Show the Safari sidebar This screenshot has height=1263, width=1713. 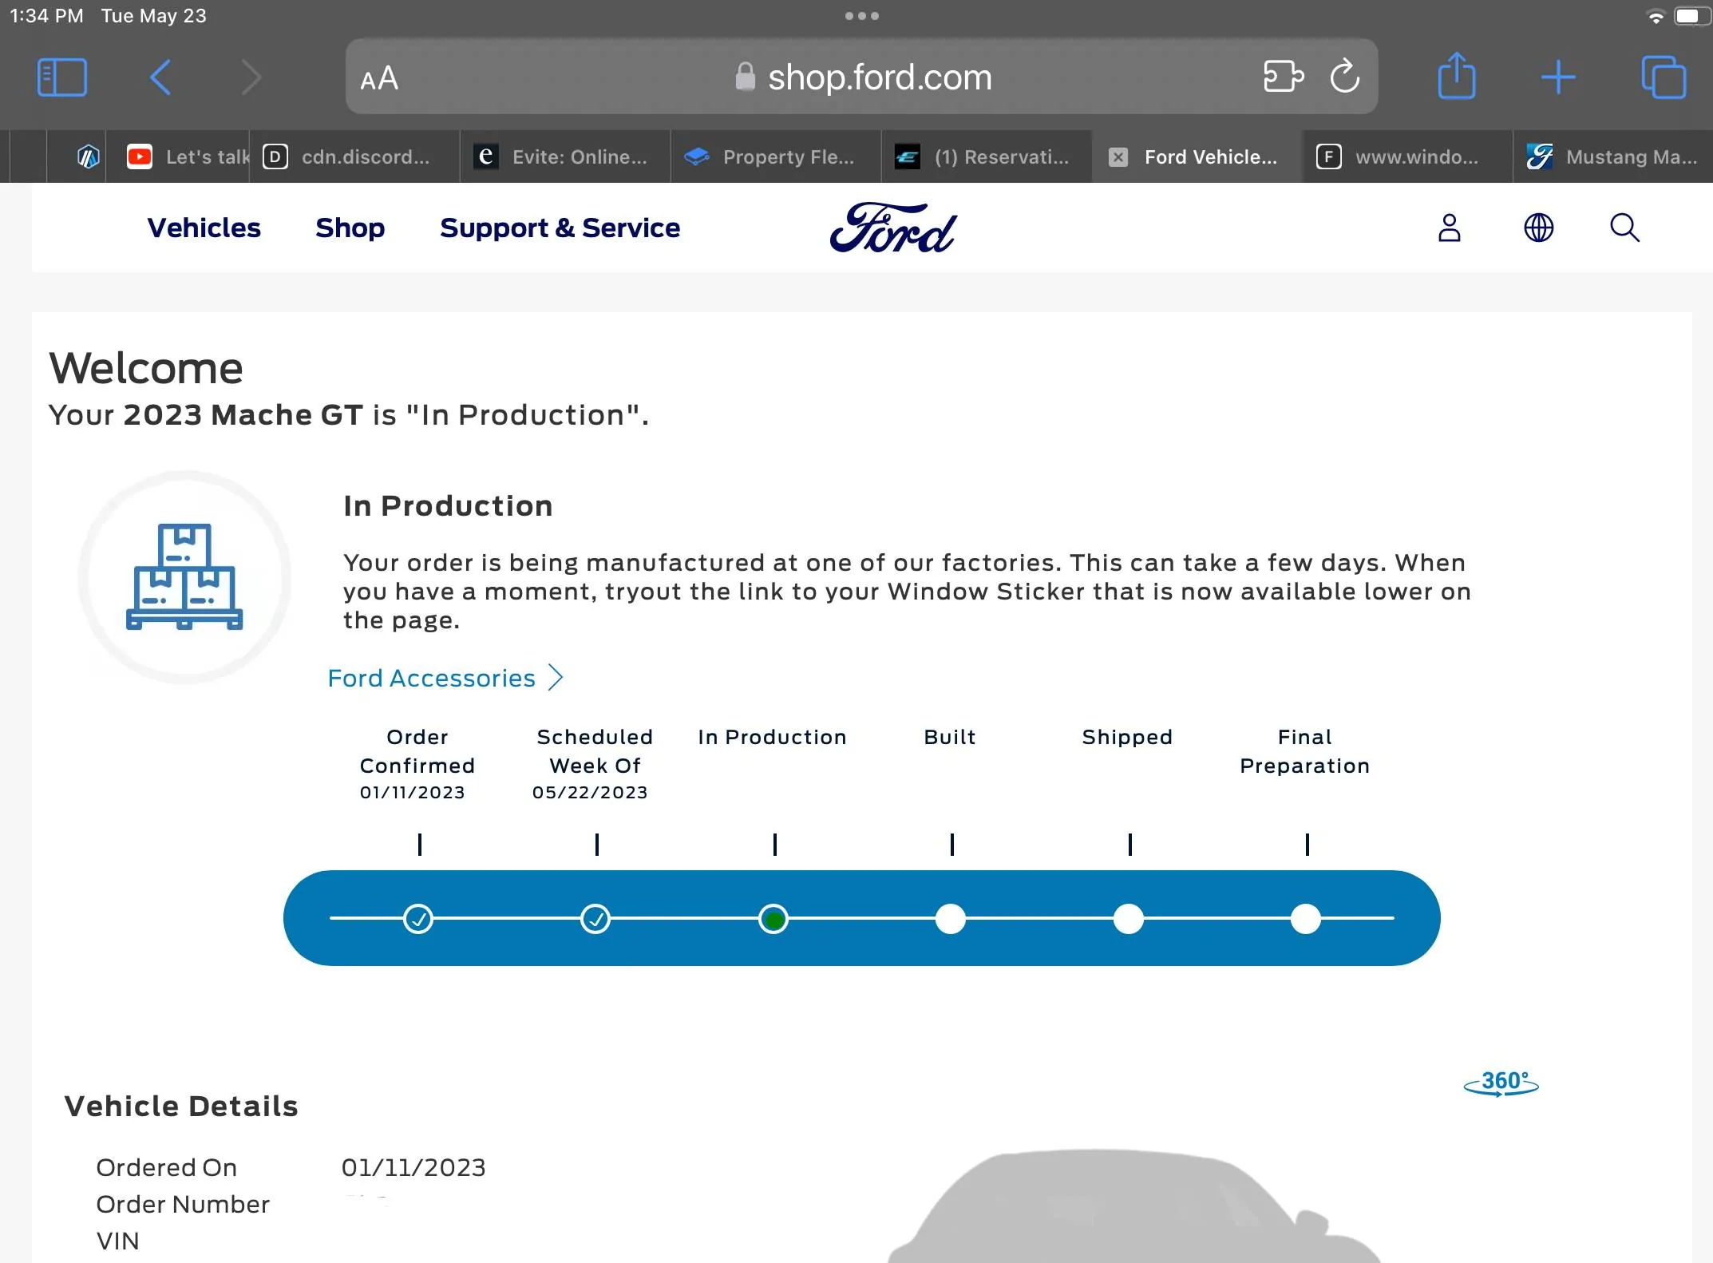pyautogui.click(x=62, y=77)
